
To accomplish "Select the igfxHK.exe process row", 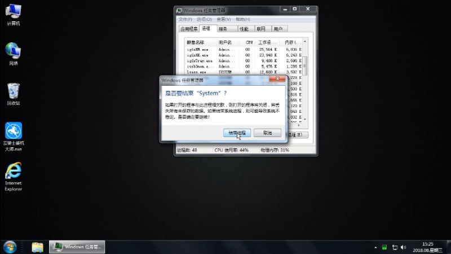I will (244, 55).
